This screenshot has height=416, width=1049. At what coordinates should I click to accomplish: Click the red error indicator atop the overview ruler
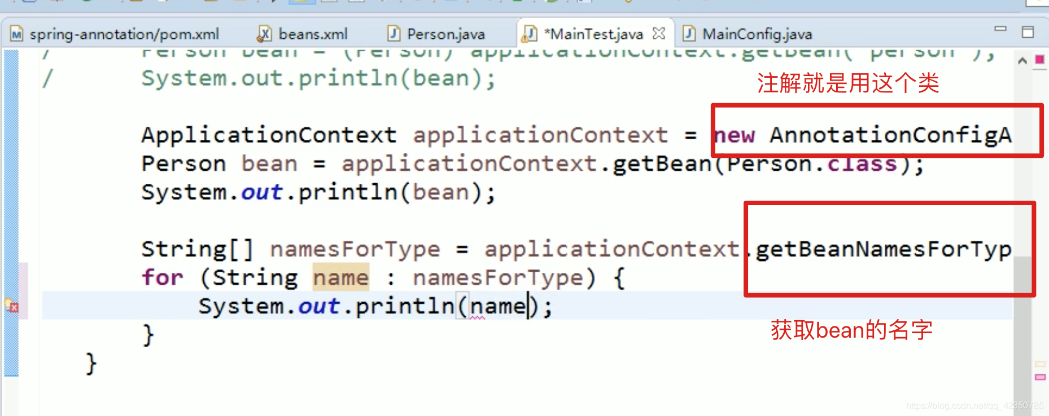point(1039,59)
